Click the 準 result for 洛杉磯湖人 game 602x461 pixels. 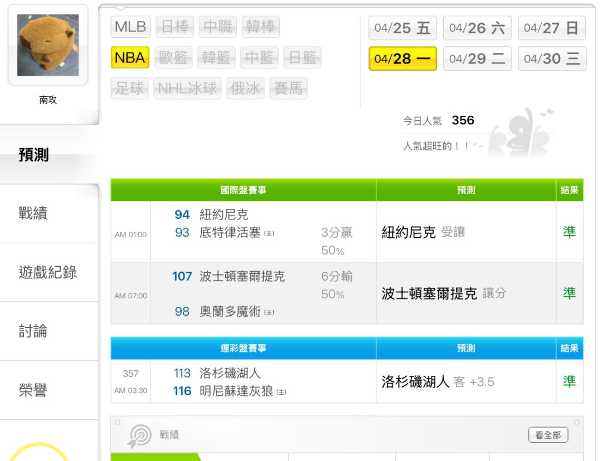click(569, 381)
